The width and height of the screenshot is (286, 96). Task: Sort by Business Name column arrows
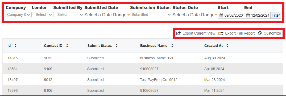[172, 46]
